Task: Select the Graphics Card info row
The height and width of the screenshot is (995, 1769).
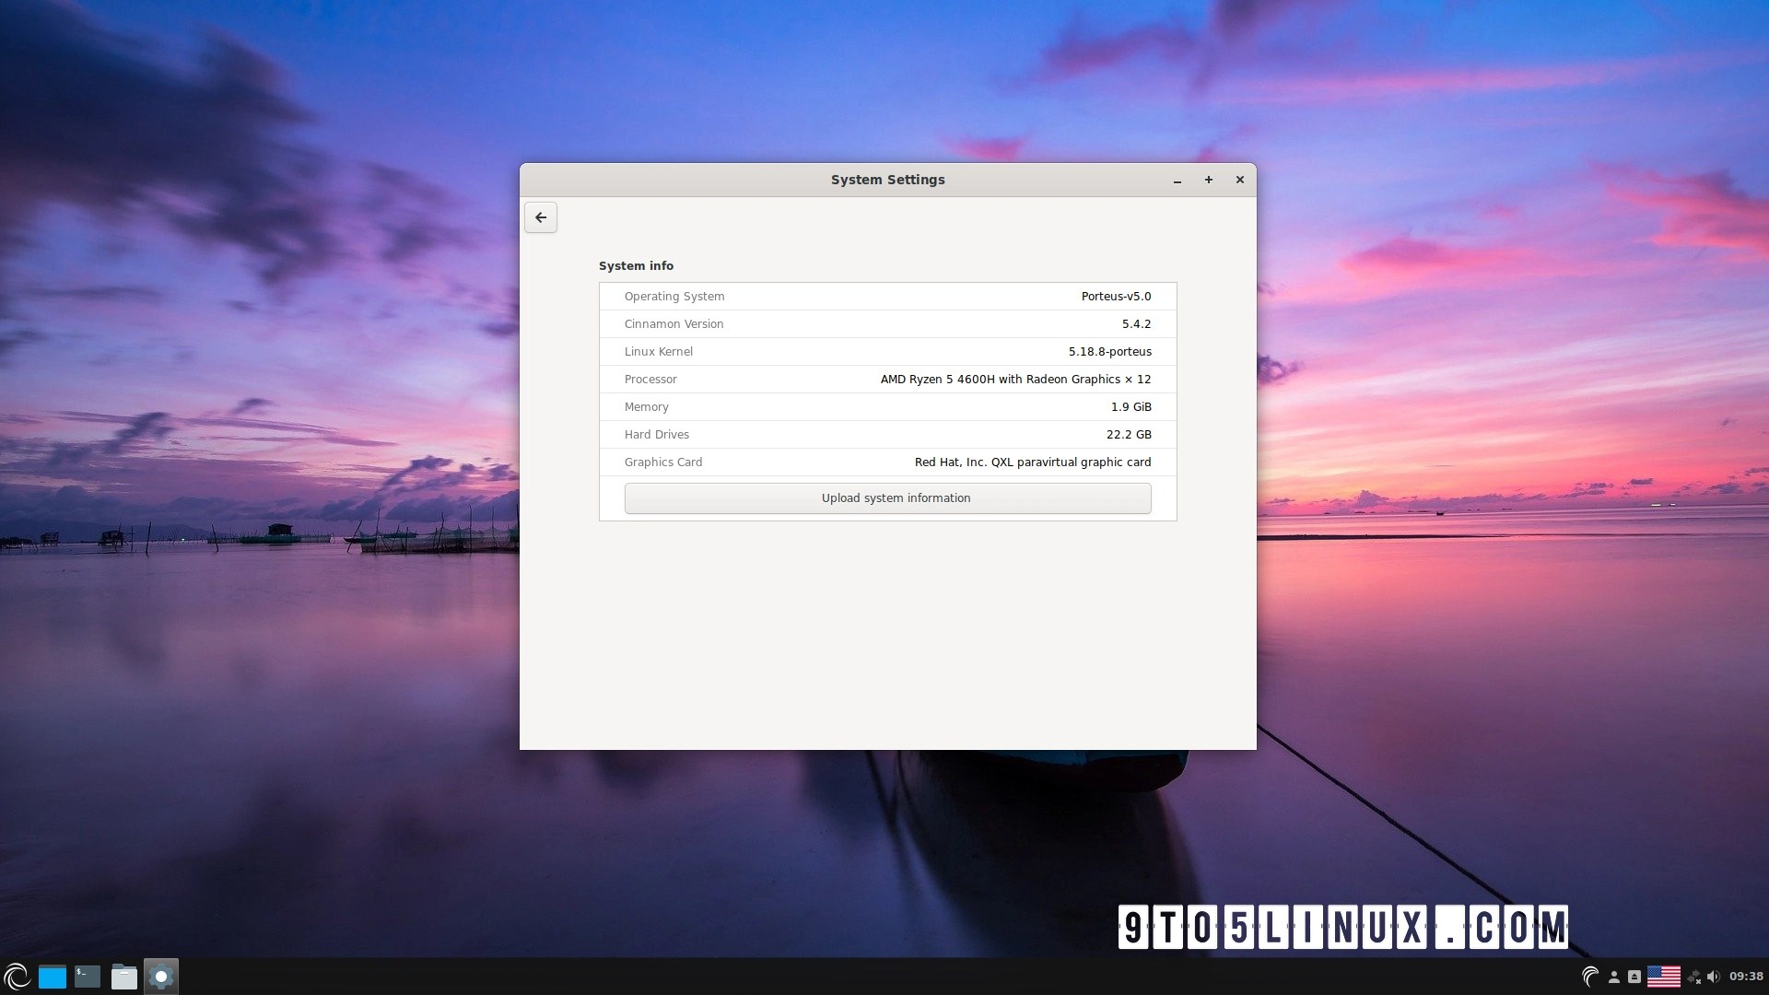Action: (x=887, y=462)
